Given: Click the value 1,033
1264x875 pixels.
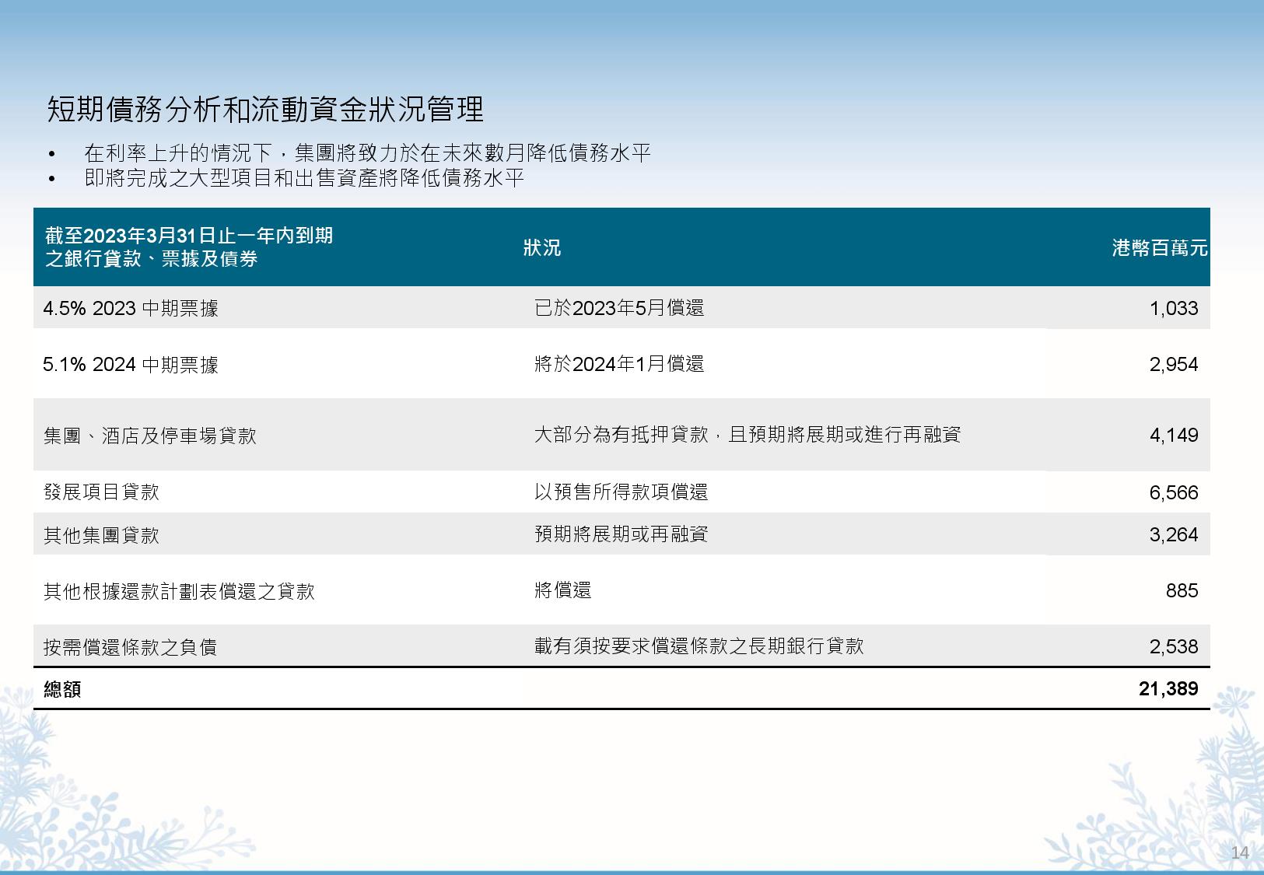Looking at the screenshot, I should pos(1174,308).
